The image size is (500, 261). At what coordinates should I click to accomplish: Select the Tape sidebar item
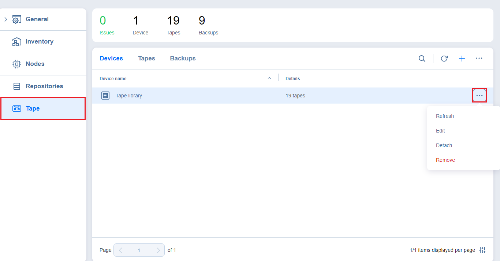(33, 109)
